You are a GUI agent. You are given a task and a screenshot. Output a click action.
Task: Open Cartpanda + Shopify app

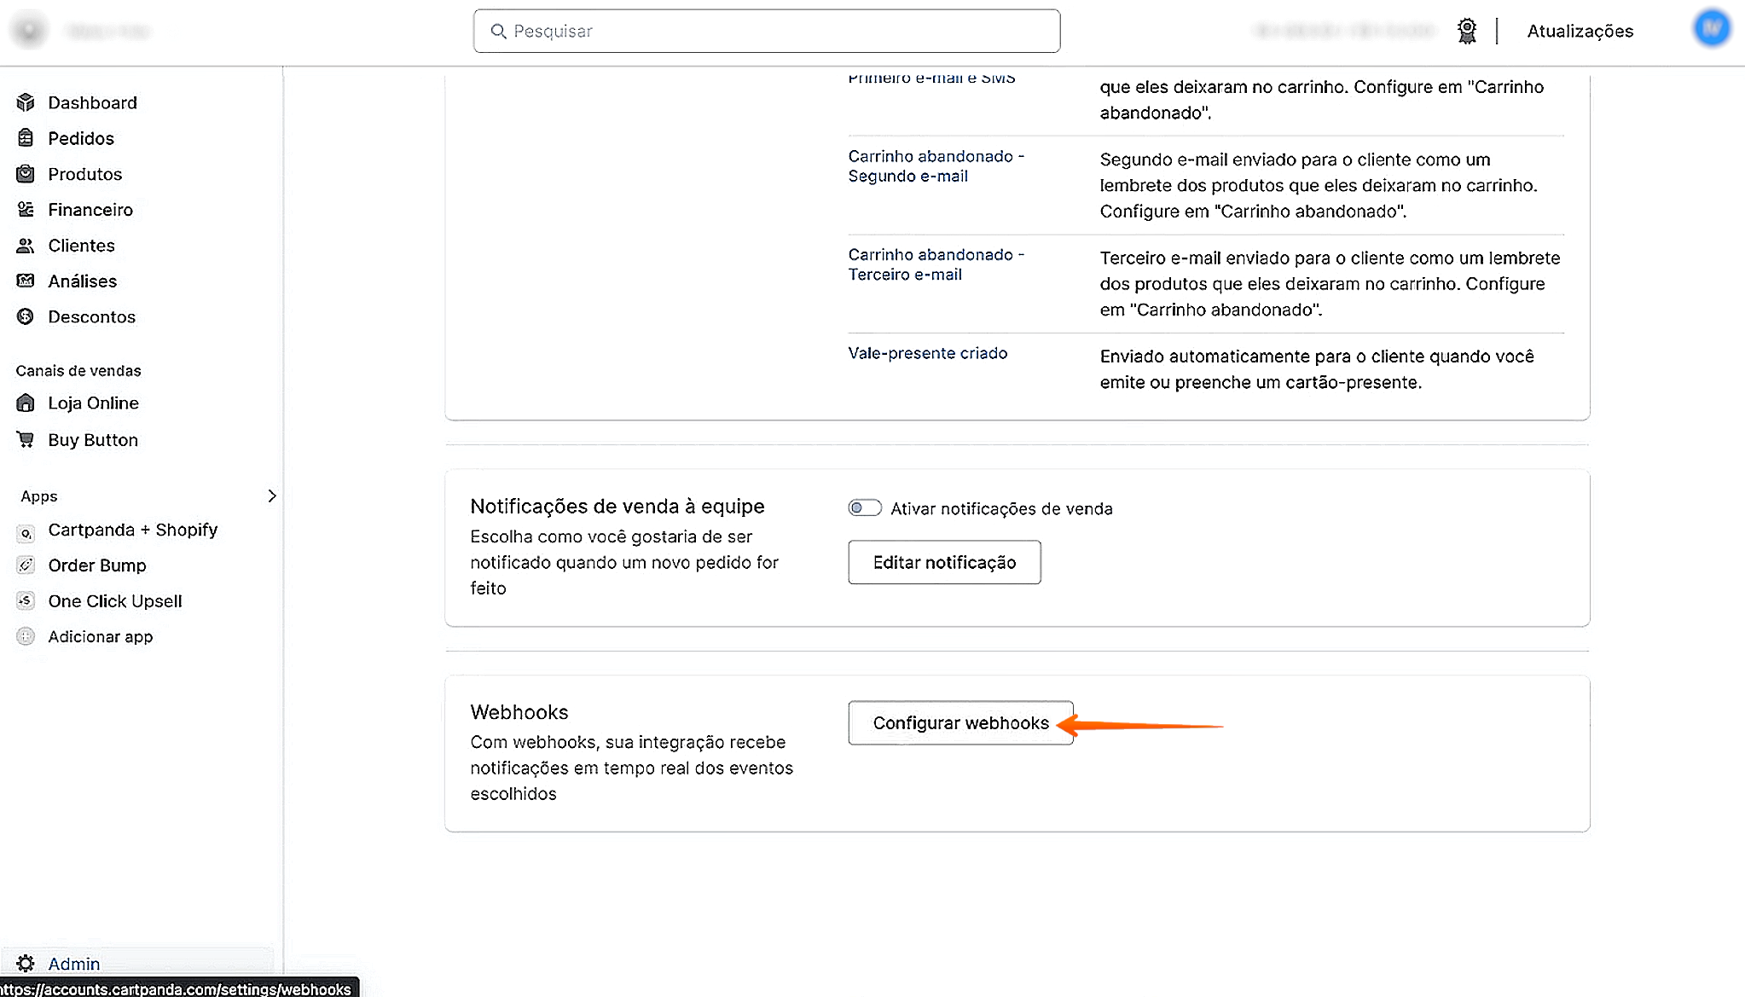click(132, 530)
